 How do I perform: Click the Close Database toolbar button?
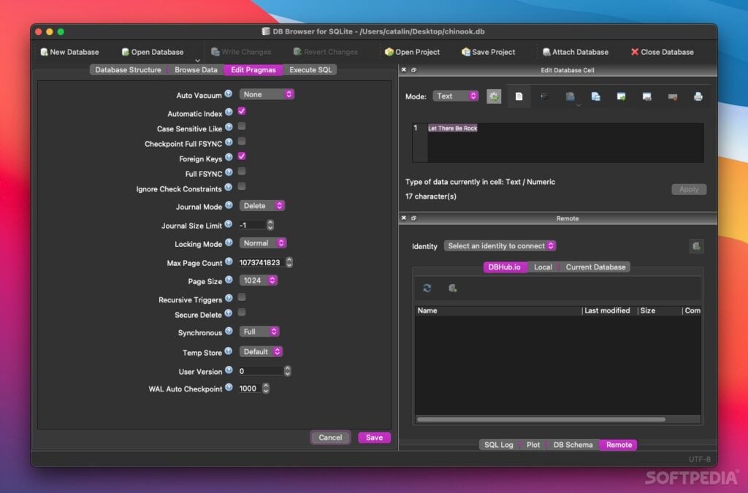pyautogui.click(x=662, y=52)
